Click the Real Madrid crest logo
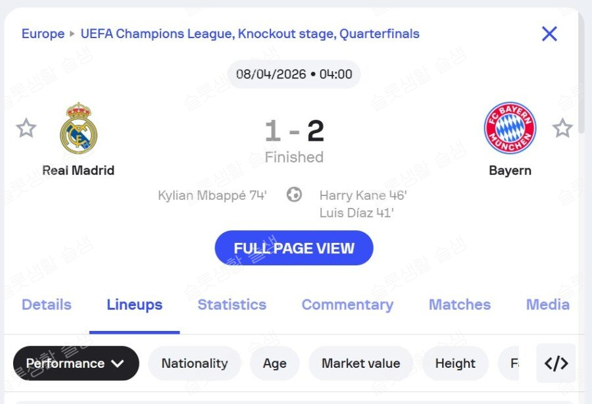This screenshot has height=404, width=592. click(78, 128)
